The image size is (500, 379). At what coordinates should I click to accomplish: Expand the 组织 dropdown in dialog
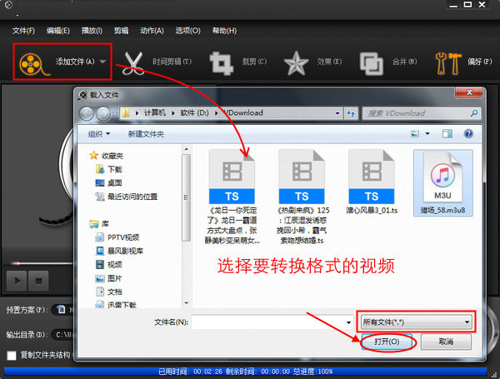pos(102,133)
